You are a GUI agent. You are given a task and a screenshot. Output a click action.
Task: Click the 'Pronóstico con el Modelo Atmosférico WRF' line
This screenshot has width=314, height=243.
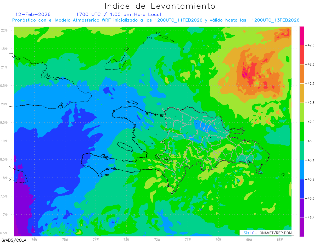tap(156, 20)
